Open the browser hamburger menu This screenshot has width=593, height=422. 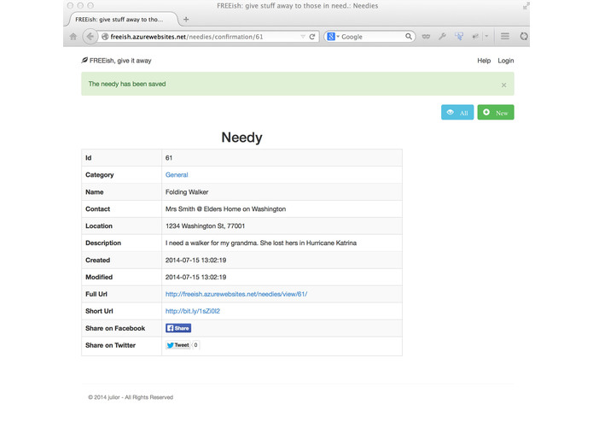click(x=505, y=37)
